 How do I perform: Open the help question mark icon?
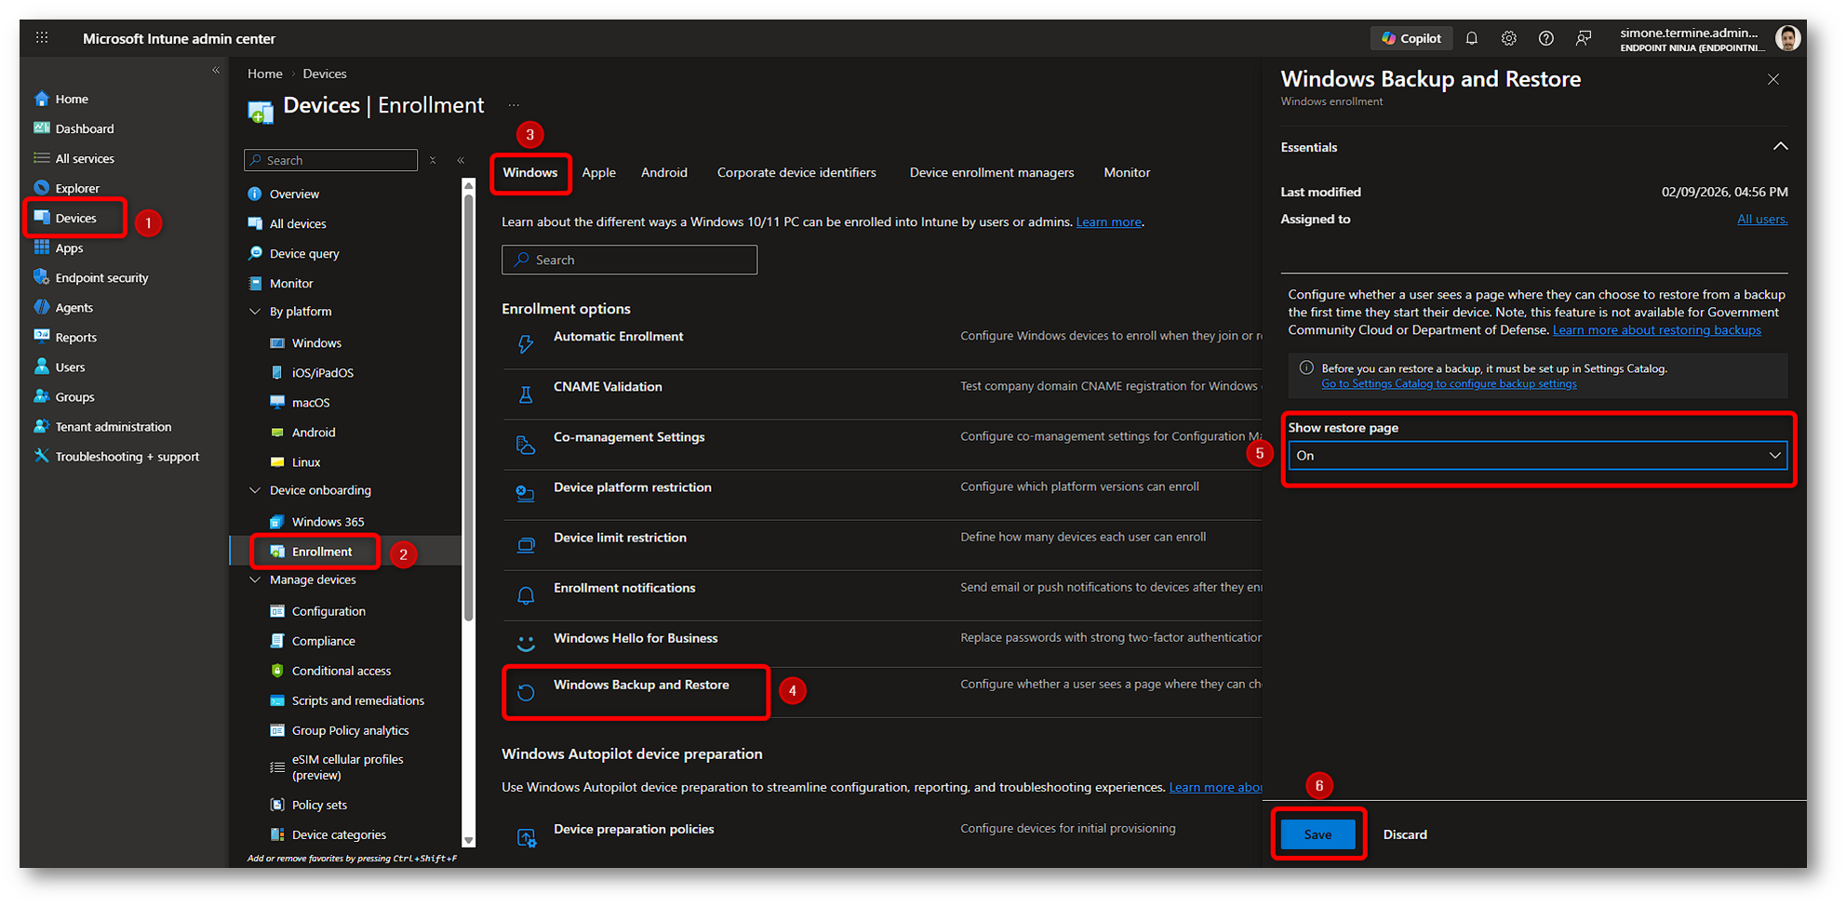[1546, 38]
